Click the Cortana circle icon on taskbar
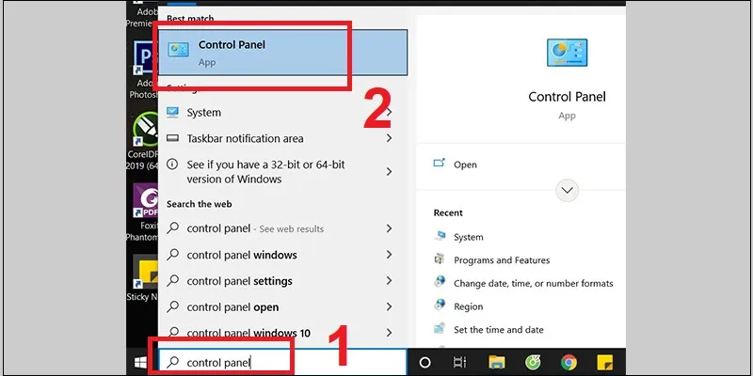The height and width of the screenshot is (376, 753). point(425,362)
